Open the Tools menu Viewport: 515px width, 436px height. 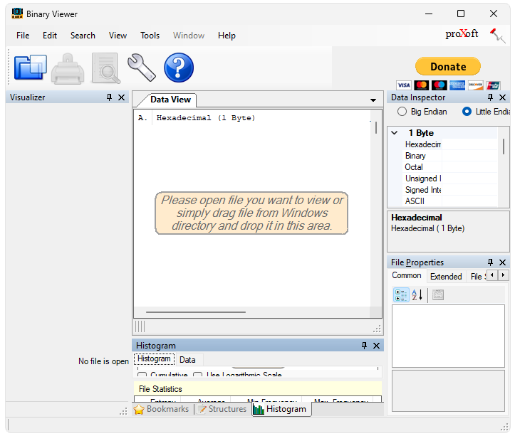coord(150,36)
